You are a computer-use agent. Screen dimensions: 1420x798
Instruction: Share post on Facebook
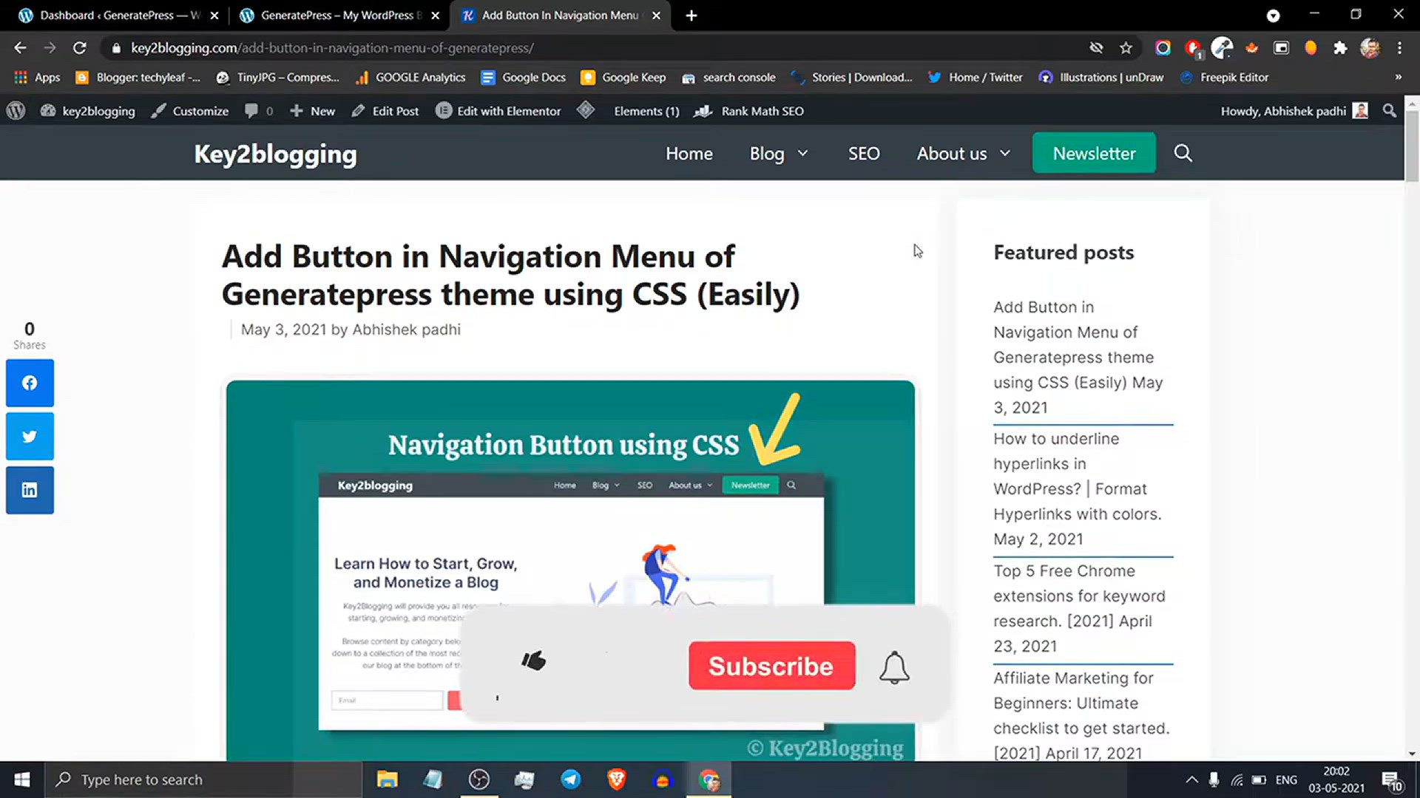pyautogui.click(x=30, y=383)
